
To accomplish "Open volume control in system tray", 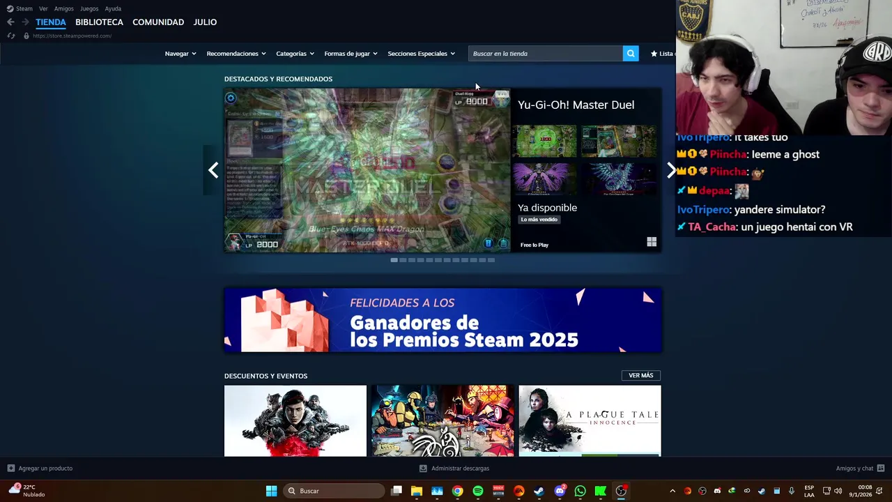I will [x=838, y=491].
